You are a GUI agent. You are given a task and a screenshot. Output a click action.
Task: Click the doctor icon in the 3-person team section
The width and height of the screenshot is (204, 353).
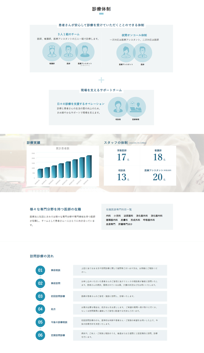(x=69, y=52)
